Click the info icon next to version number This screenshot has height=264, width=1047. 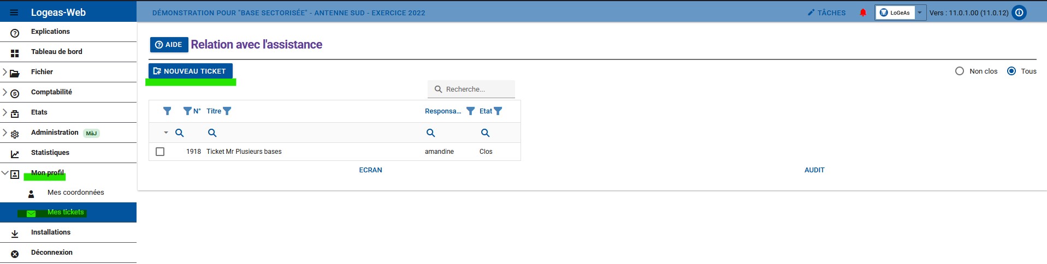(x=1019, y=13)
